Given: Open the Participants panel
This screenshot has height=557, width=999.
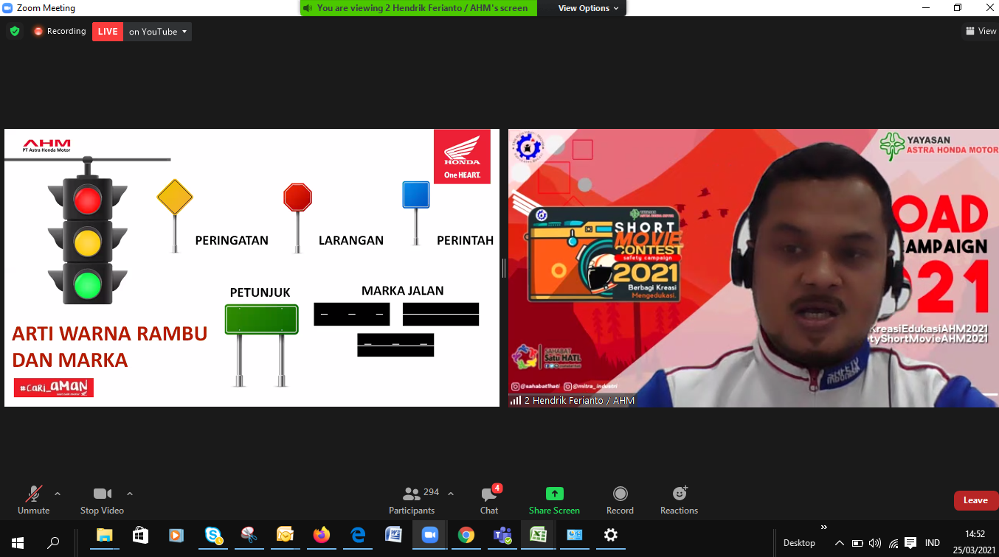Looking at the screenshot, I should pos(412,500).
